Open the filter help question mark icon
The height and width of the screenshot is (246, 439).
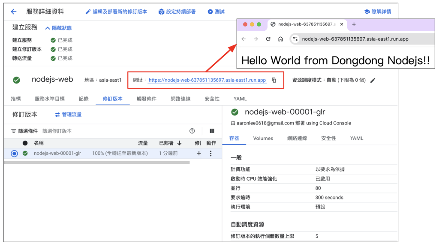tap(192, 131)
